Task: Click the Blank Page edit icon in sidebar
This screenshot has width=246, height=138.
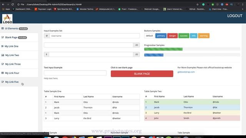Action: (x=3, y=38)
